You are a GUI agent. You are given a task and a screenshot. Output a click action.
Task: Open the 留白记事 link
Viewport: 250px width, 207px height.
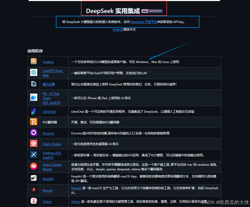click(49, 84)
